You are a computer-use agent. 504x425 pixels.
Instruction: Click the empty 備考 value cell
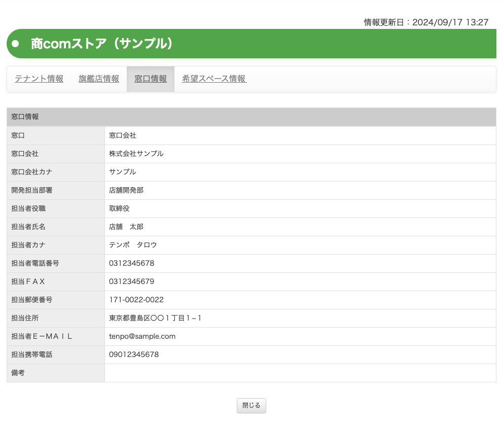click(x=300, y=373)
